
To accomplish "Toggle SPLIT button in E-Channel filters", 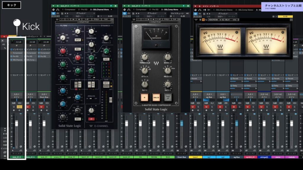I will 78,40.
